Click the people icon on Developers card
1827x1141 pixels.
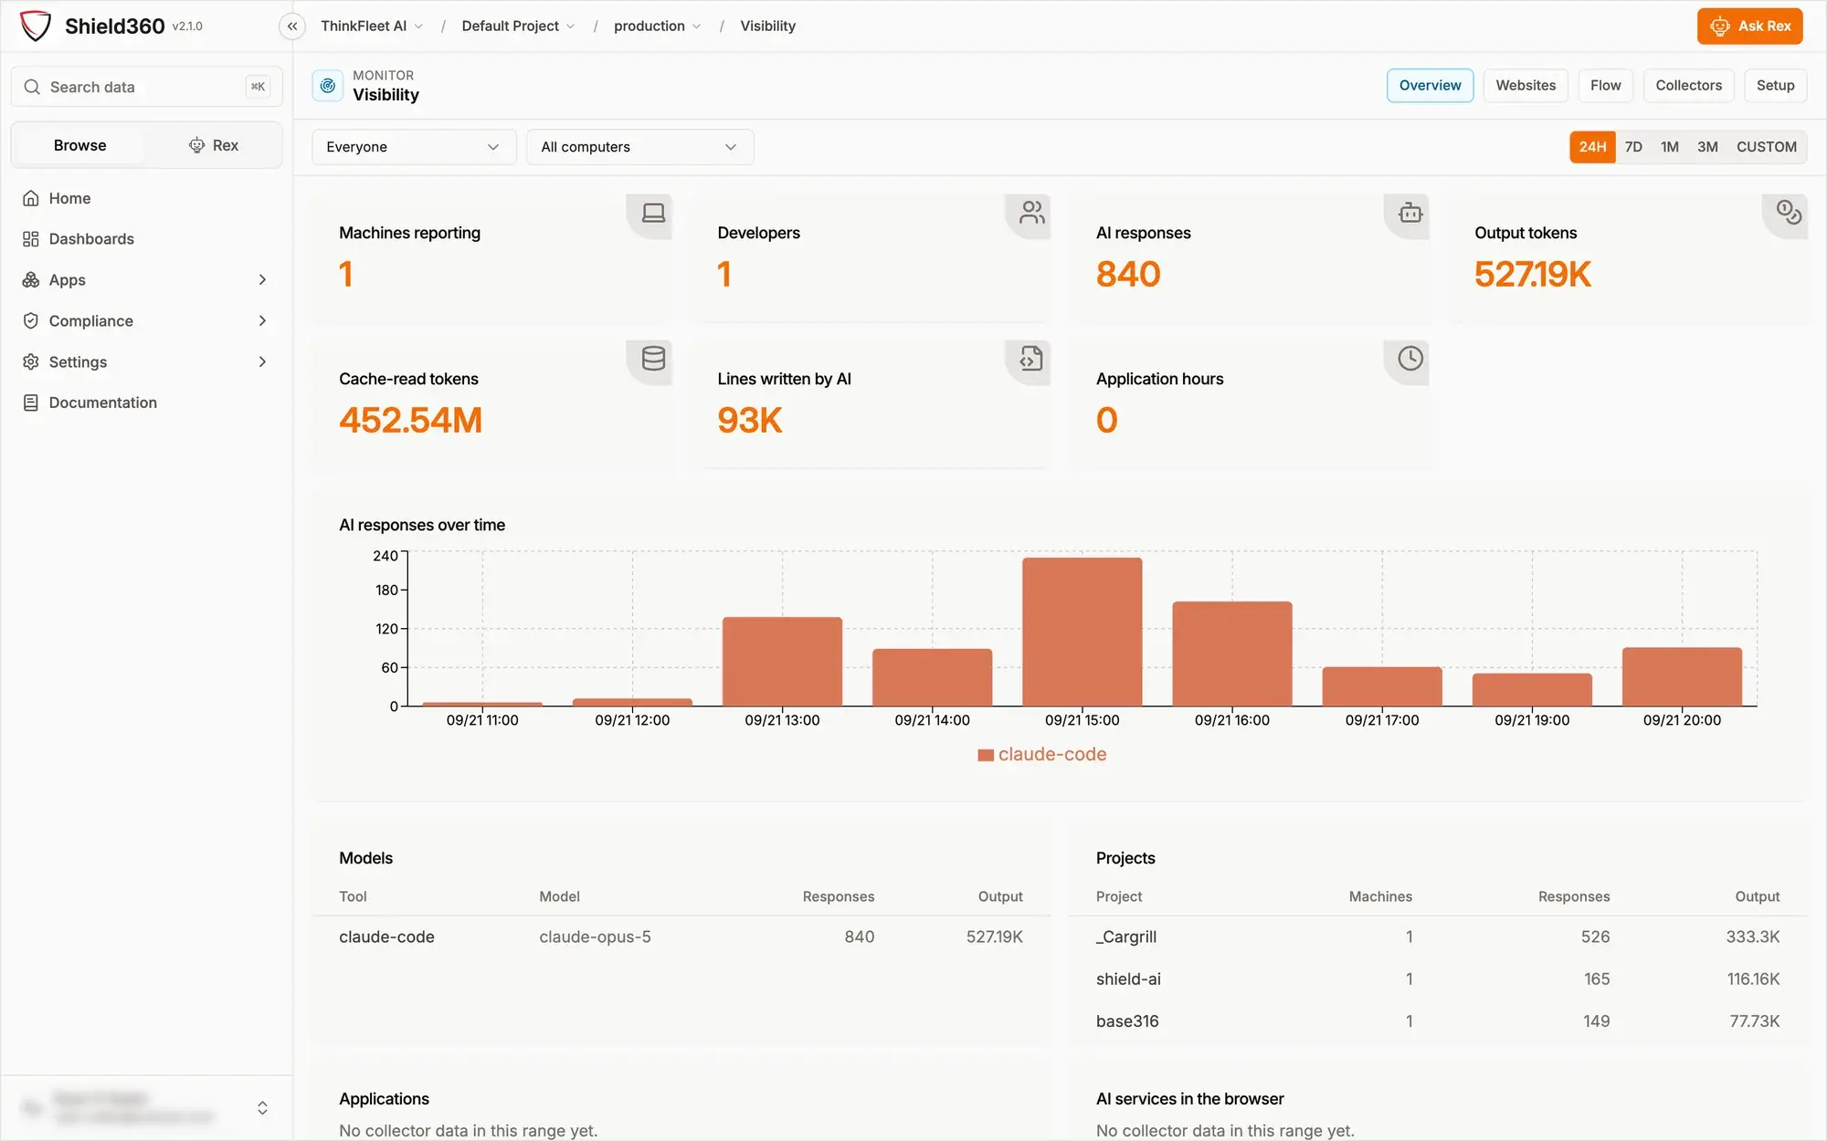(x=1032, y=213)
